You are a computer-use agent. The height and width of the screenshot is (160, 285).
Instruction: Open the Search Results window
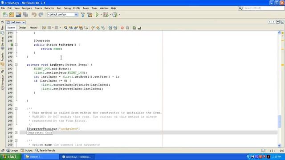click(45, 150)
